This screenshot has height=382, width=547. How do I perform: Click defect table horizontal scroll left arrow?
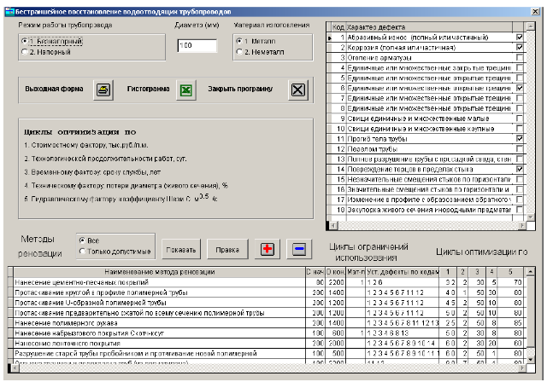coord(333,226)
